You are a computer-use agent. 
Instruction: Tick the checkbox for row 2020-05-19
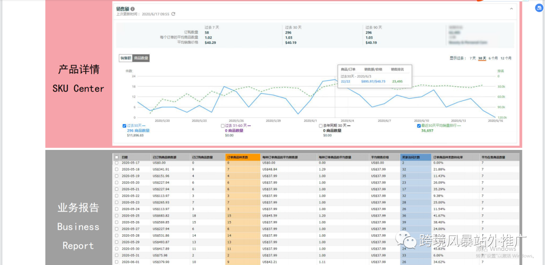point(117,176)
